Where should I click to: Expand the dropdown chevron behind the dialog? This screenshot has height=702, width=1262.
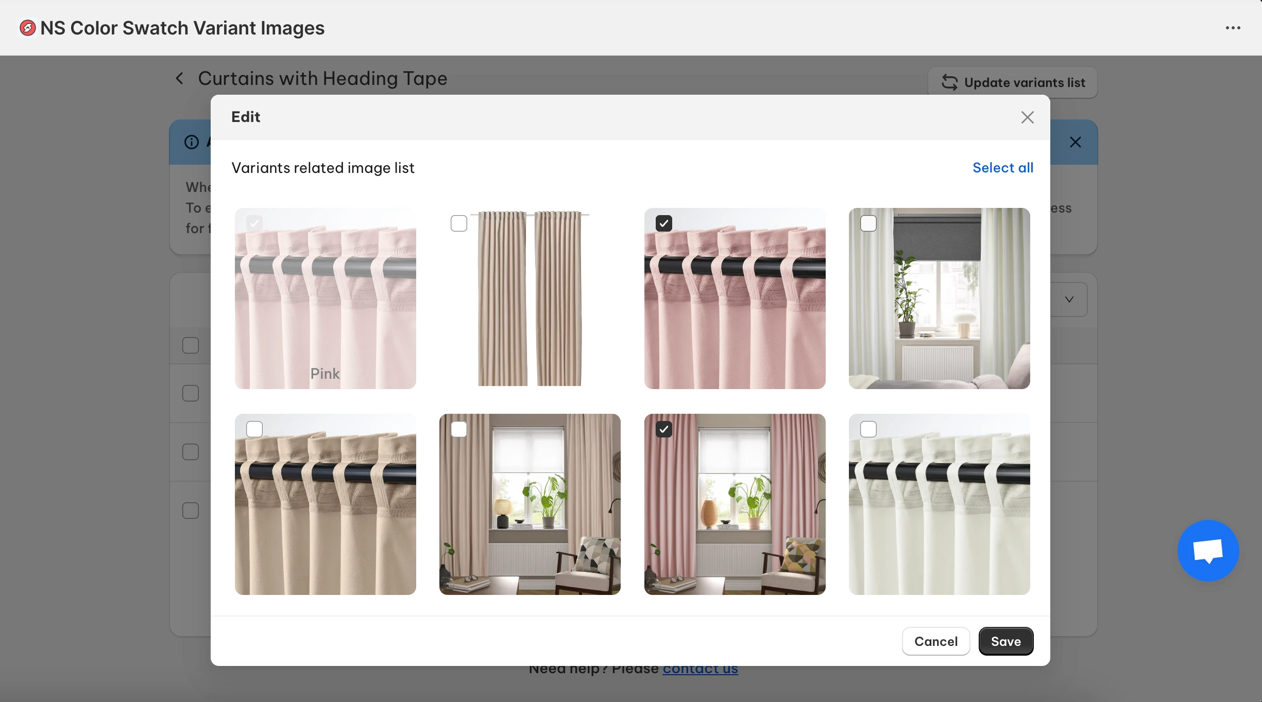click(1069, 300)
